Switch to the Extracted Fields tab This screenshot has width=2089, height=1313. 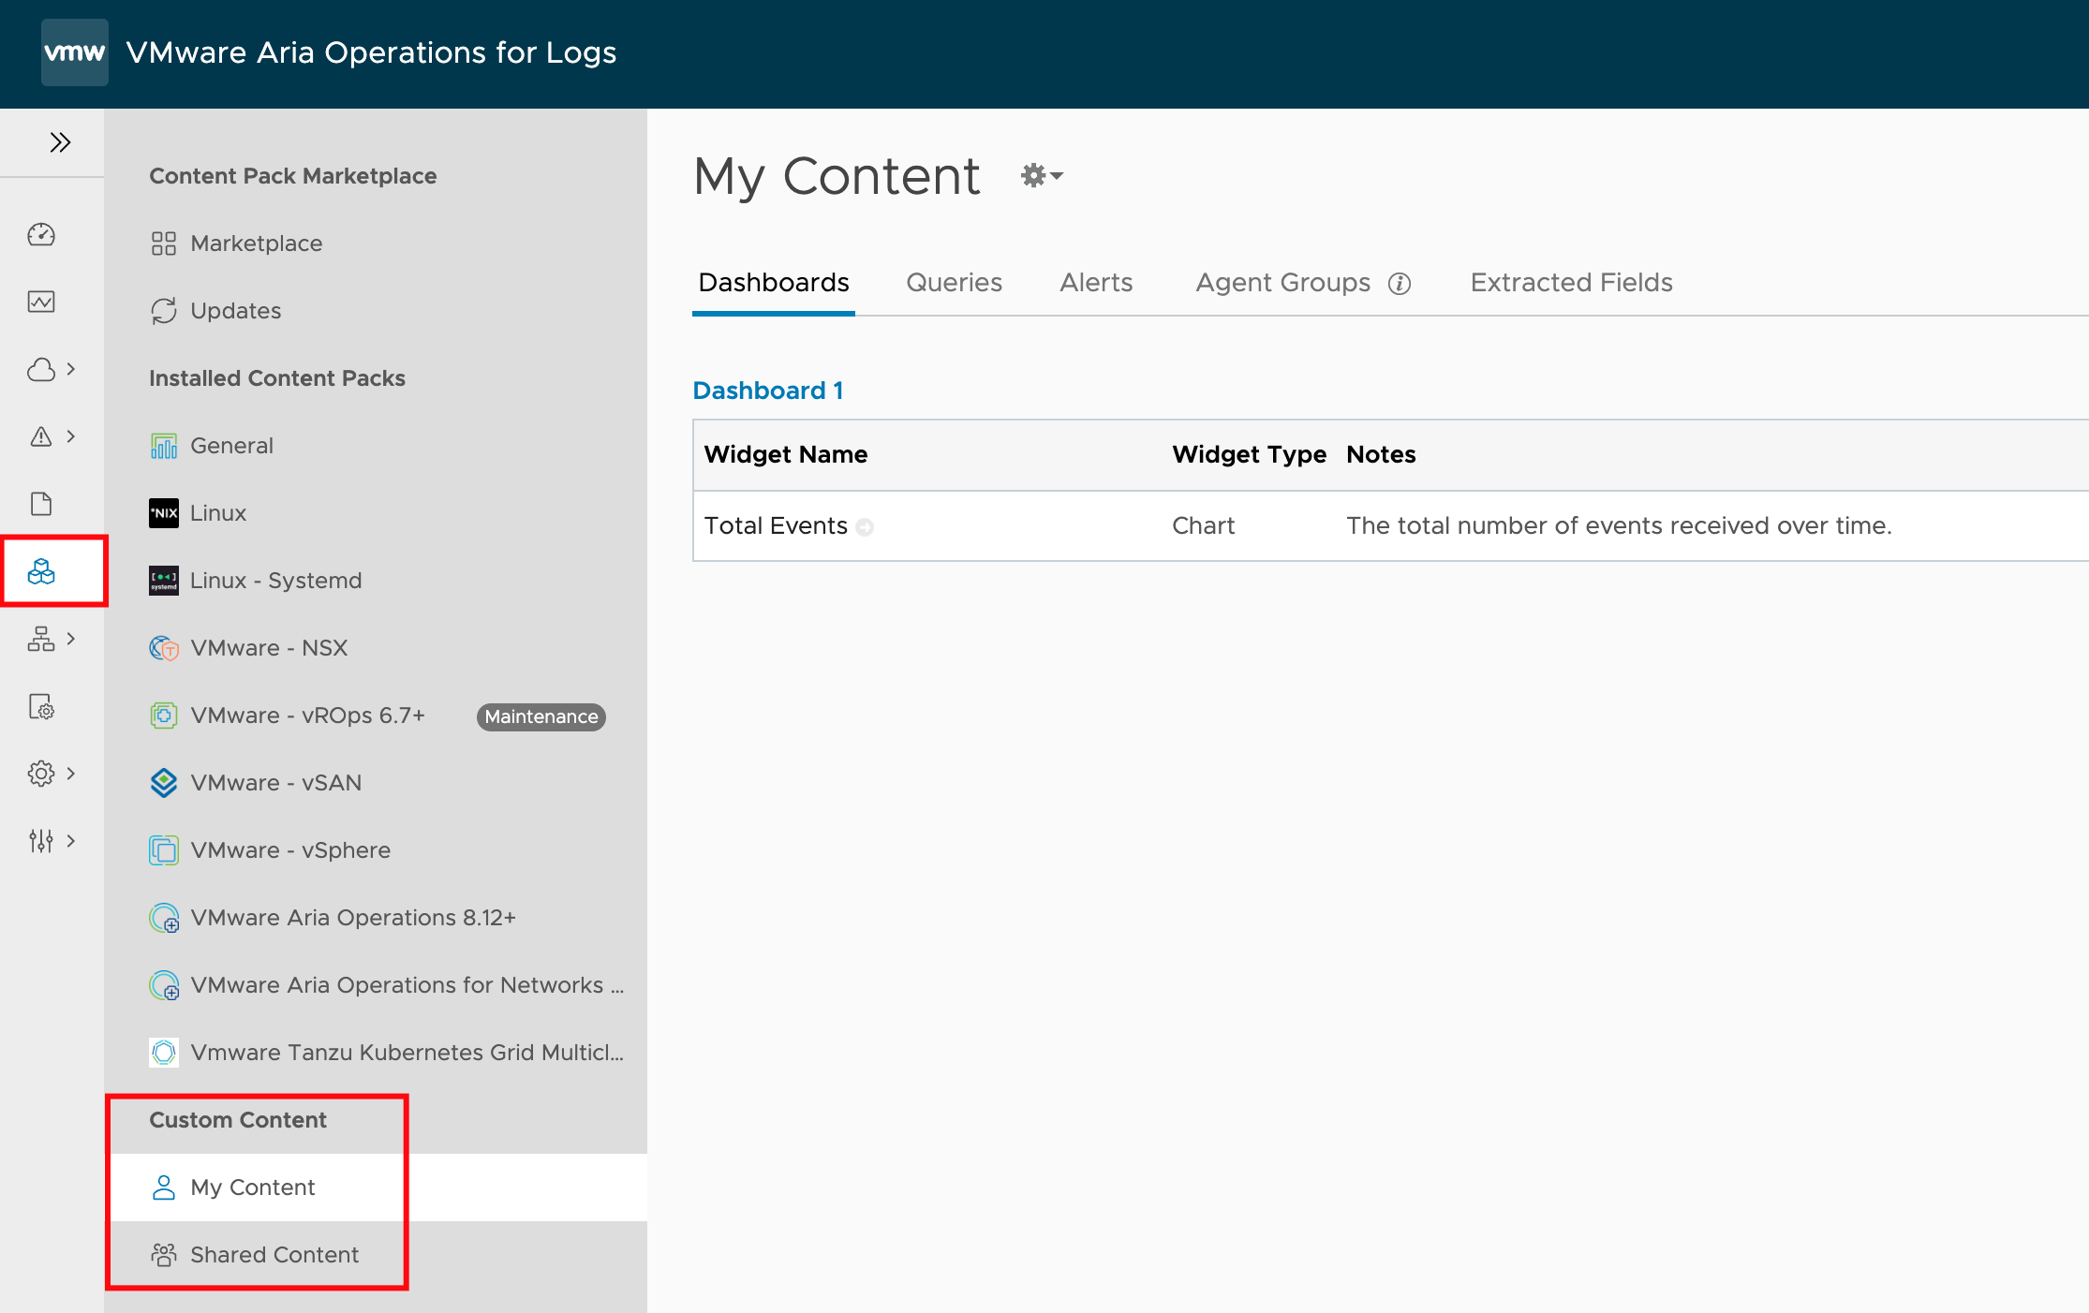(x=1571, y=283)
